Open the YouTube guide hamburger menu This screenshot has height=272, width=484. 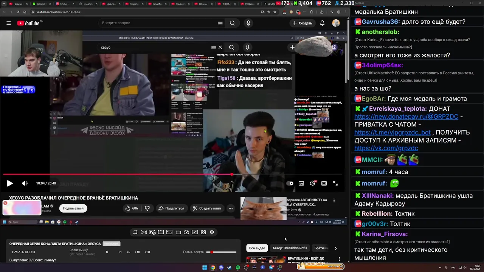click(8, 23)
